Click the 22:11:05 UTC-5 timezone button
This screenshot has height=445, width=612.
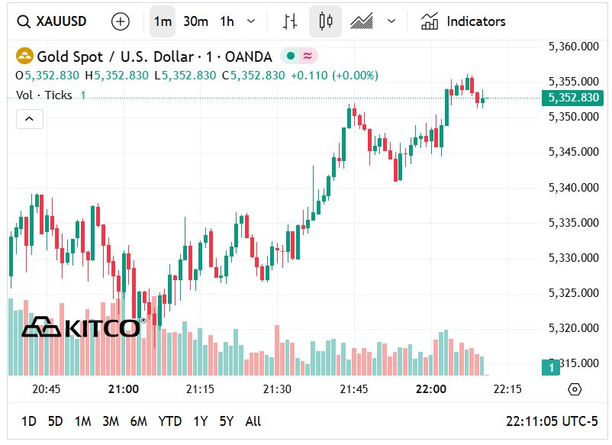pos(552,421)
